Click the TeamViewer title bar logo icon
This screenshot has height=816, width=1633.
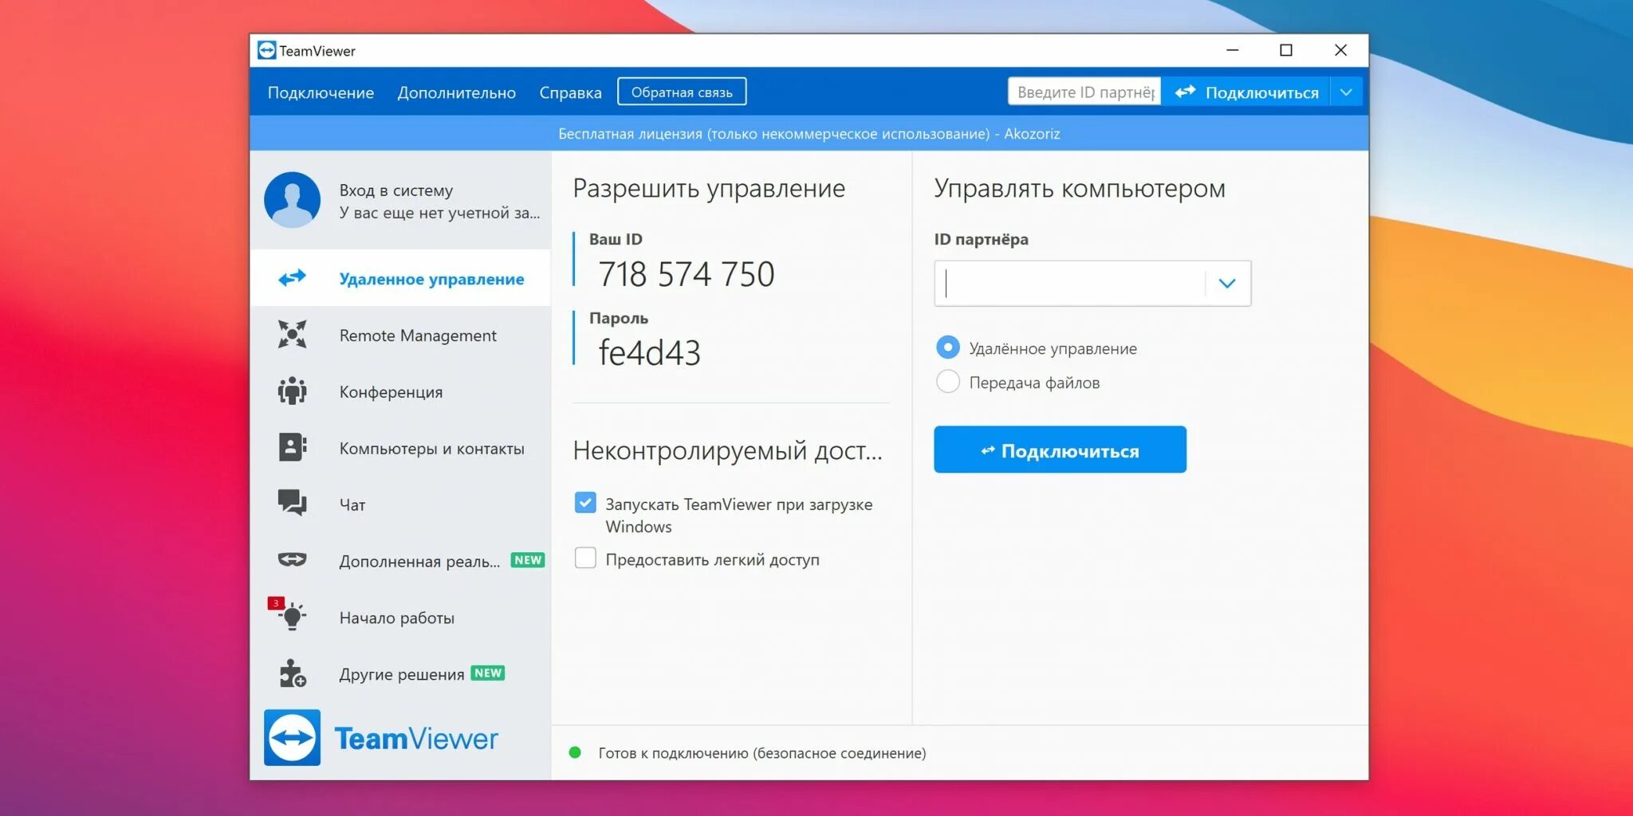(x=266, y=50)
